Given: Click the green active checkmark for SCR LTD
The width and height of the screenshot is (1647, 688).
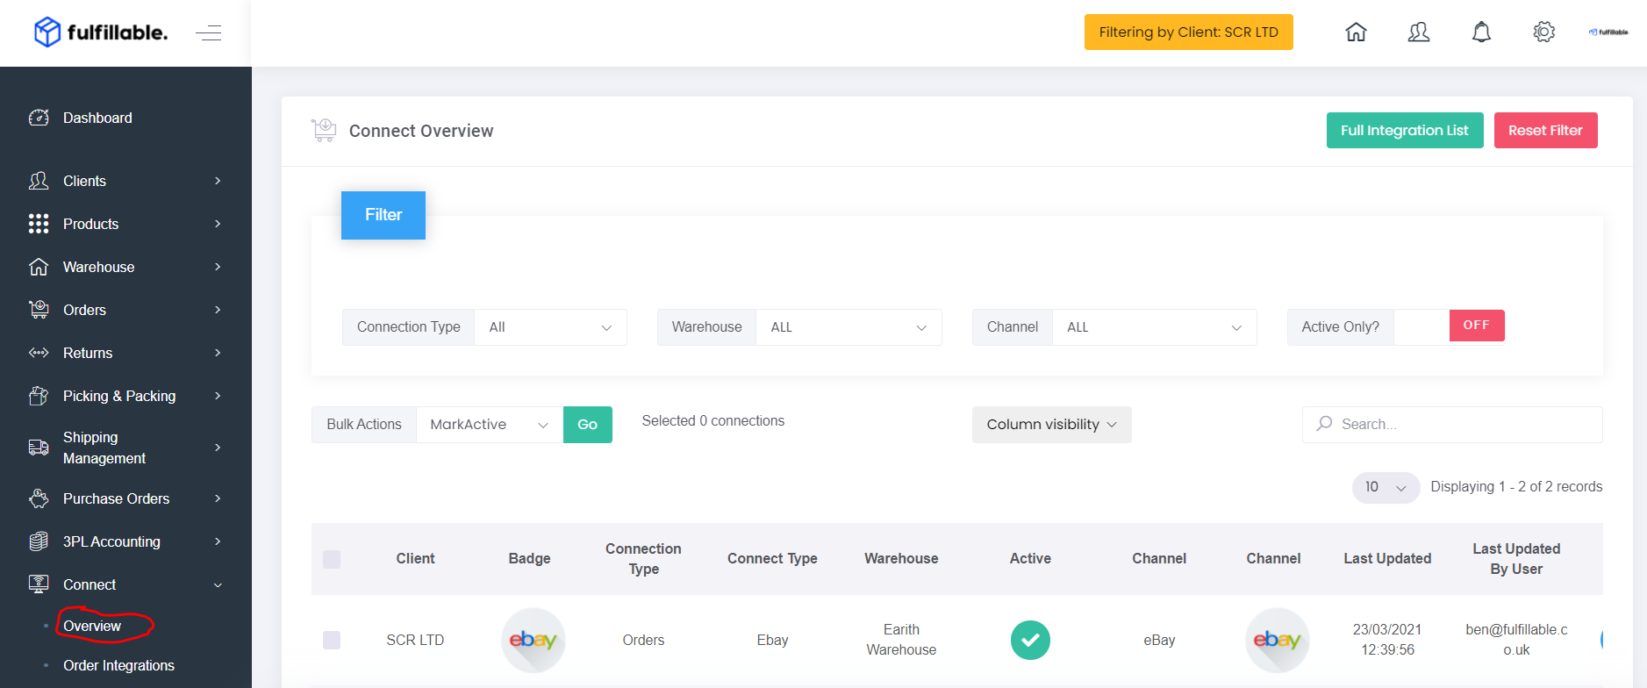Looking at the screenshot, I should pyautogui.click(x=1030, y=640).
